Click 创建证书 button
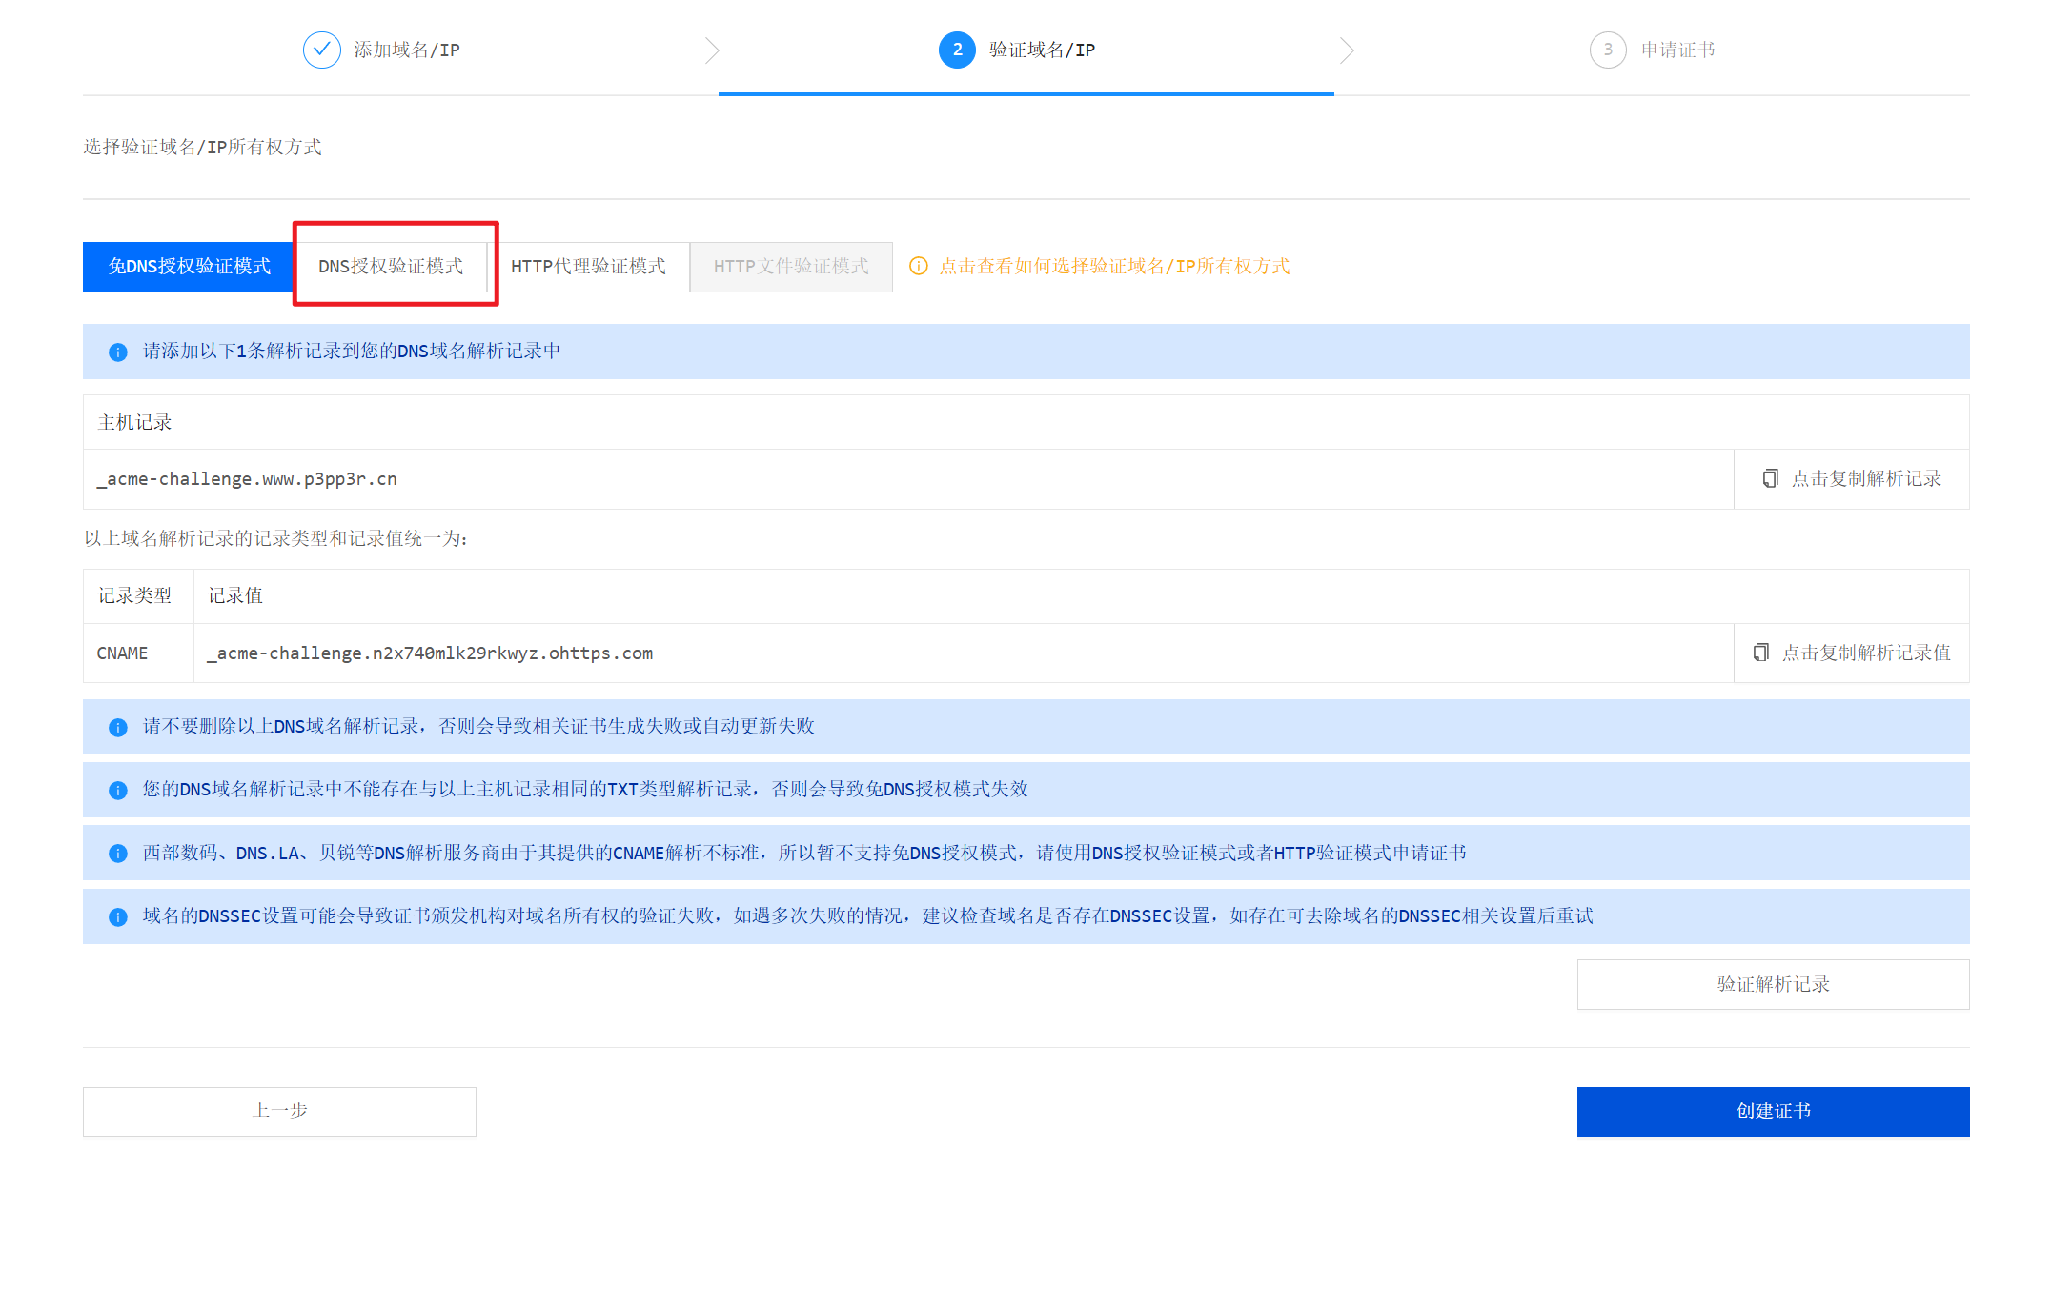 pyautogui.click(x=1772, y=1111)
